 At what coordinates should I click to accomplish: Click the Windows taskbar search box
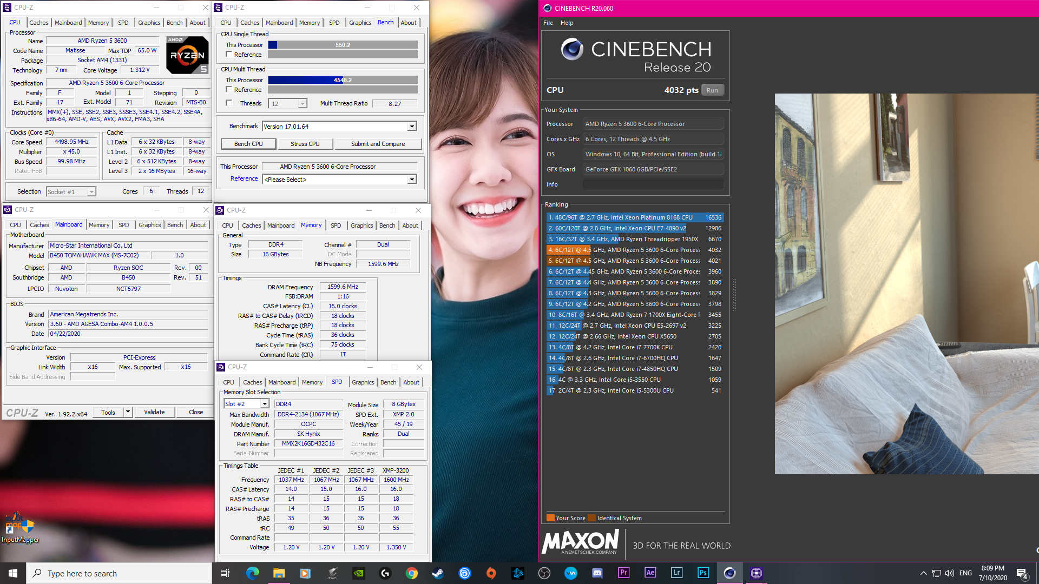pyautogui.click(x=119, y=573)
